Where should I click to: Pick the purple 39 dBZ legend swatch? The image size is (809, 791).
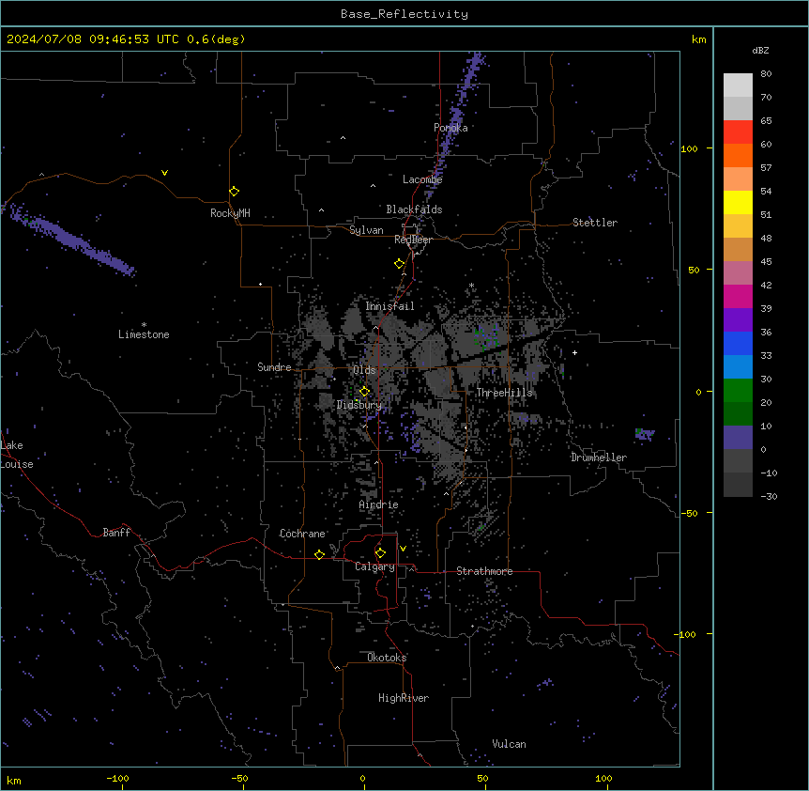click(738, 320)
